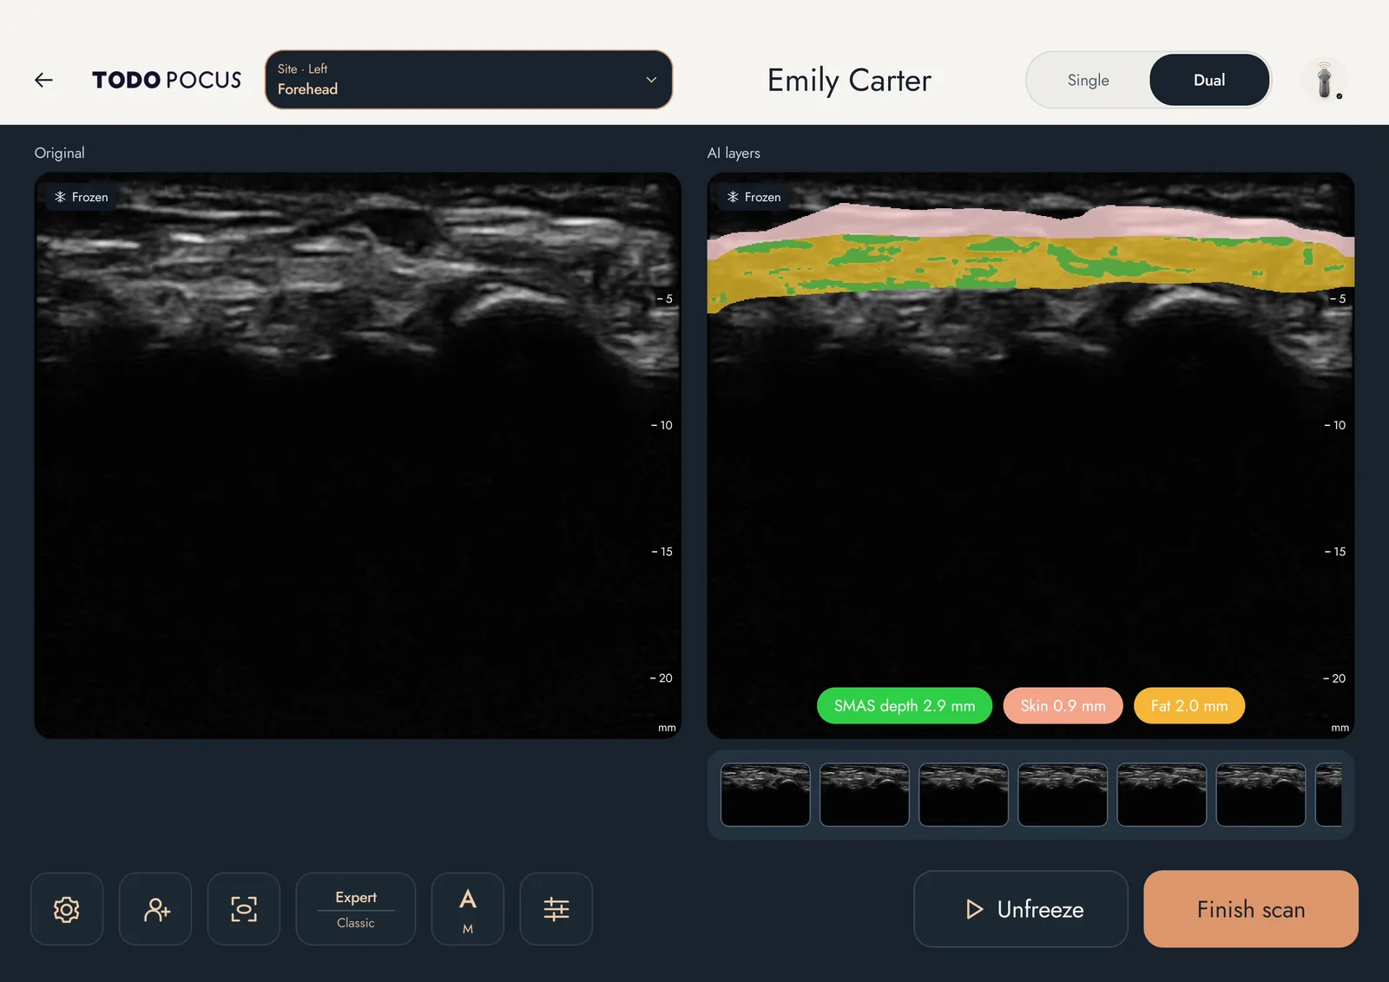
Task: Toggle the Skin 0.9 mm layer badge
Action: point(1063,706)
